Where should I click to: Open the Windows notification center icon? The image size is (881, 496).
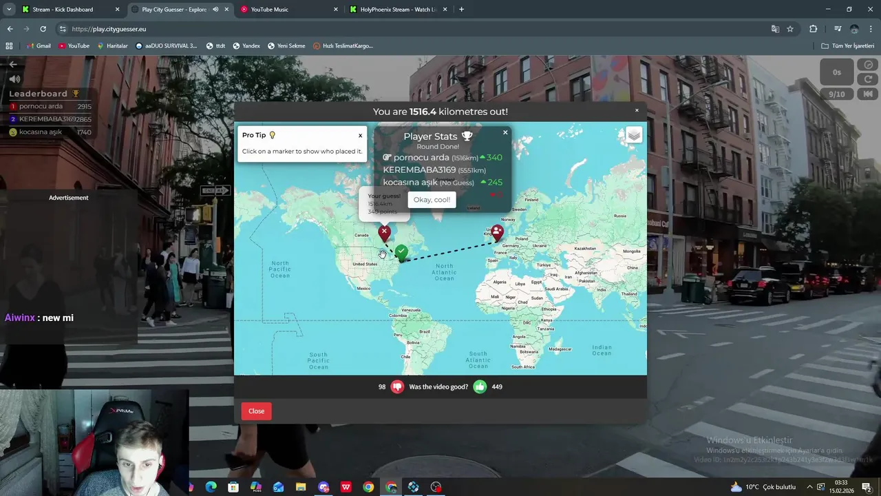(x=867, y=487)
